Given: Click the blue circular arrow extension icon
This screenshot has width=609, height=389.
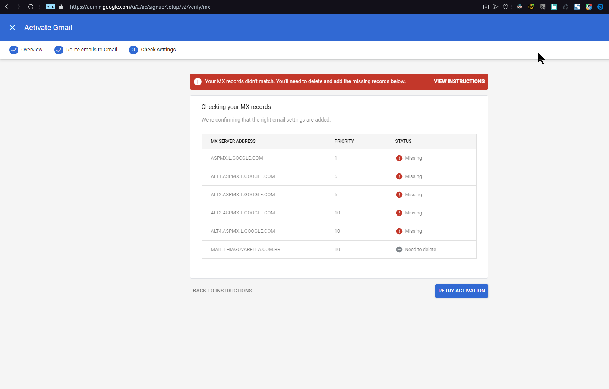Looking at the screenshot, I should [600, 7].
